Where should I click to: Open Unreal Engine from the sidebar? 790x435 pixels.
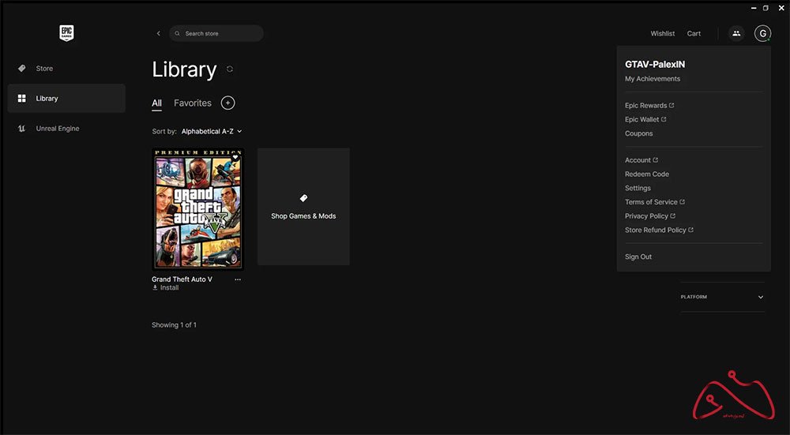coord(57,129)
